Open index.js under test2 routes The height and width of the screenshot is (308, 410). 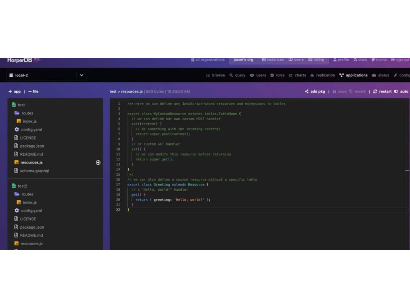pos(27,202)
